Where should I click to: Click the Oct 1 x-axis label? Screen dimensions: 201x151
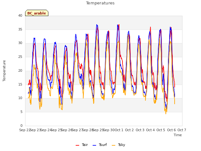tap(119, 130)
